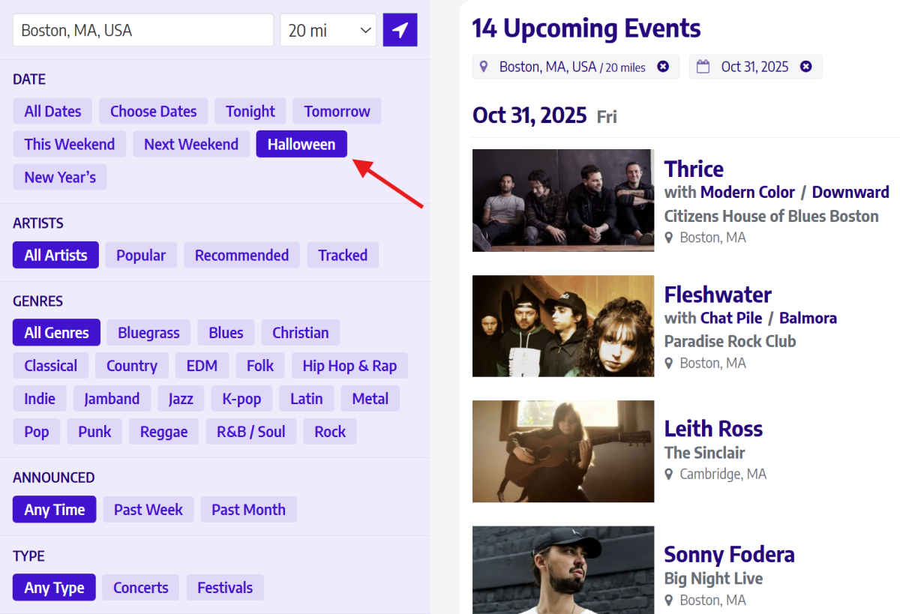Screen dimensions: 900x614
Task: Open the Sonny Fodera event link
Action: 729,555
